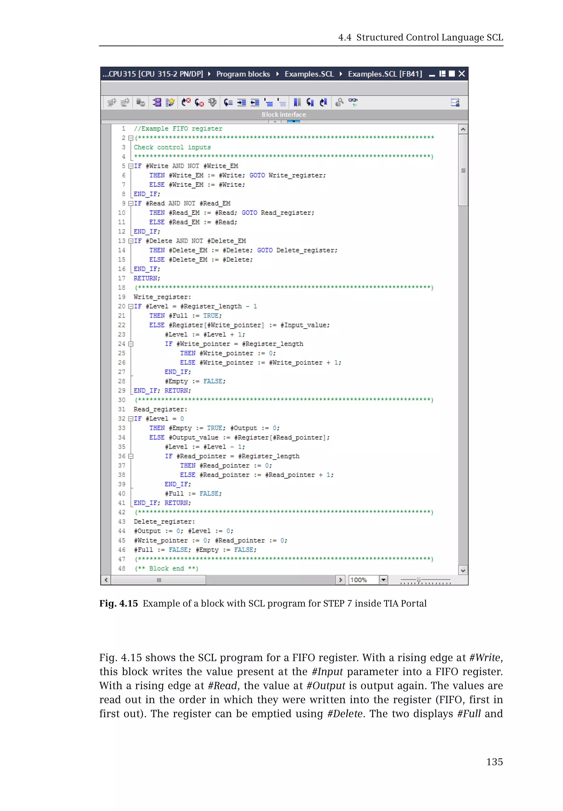The image size is (563, 811).
Task: Open the arrow after Program blocks breadcrumb
Action: pyautogui.click(x=277, y=74)
